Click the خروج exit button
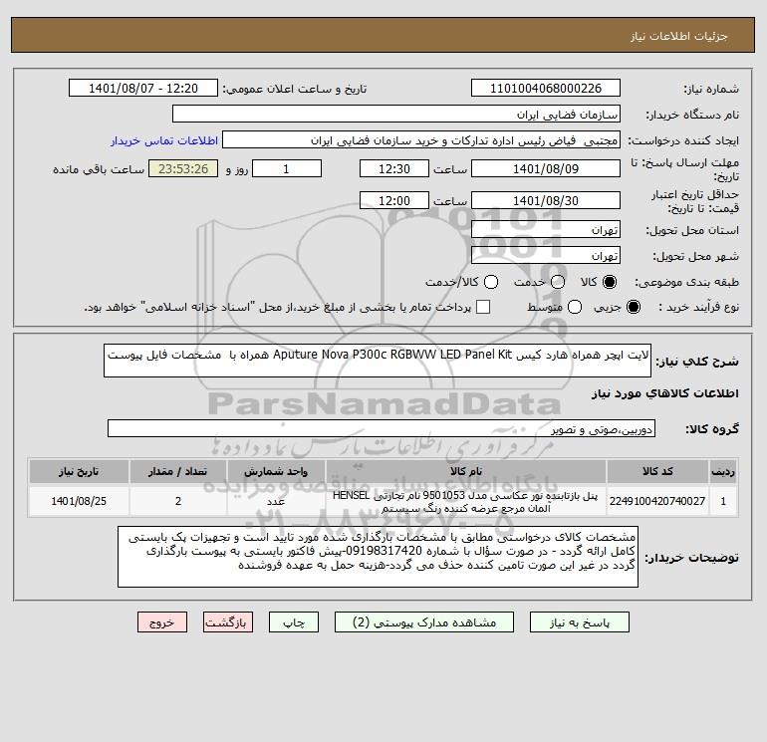The width and height of the screenshot is (767, 742). [162, 622]
